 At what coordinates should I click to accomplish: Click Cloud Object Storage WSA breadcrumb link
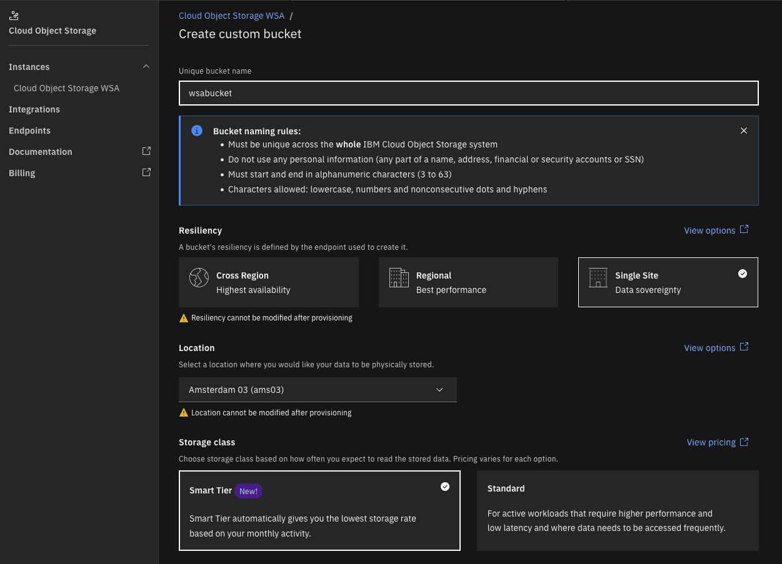pos(231,16)
